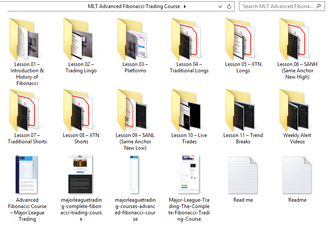Select the Lesson 10 Live Trades folder
This screenshot has height=230, width=328.
189,110
